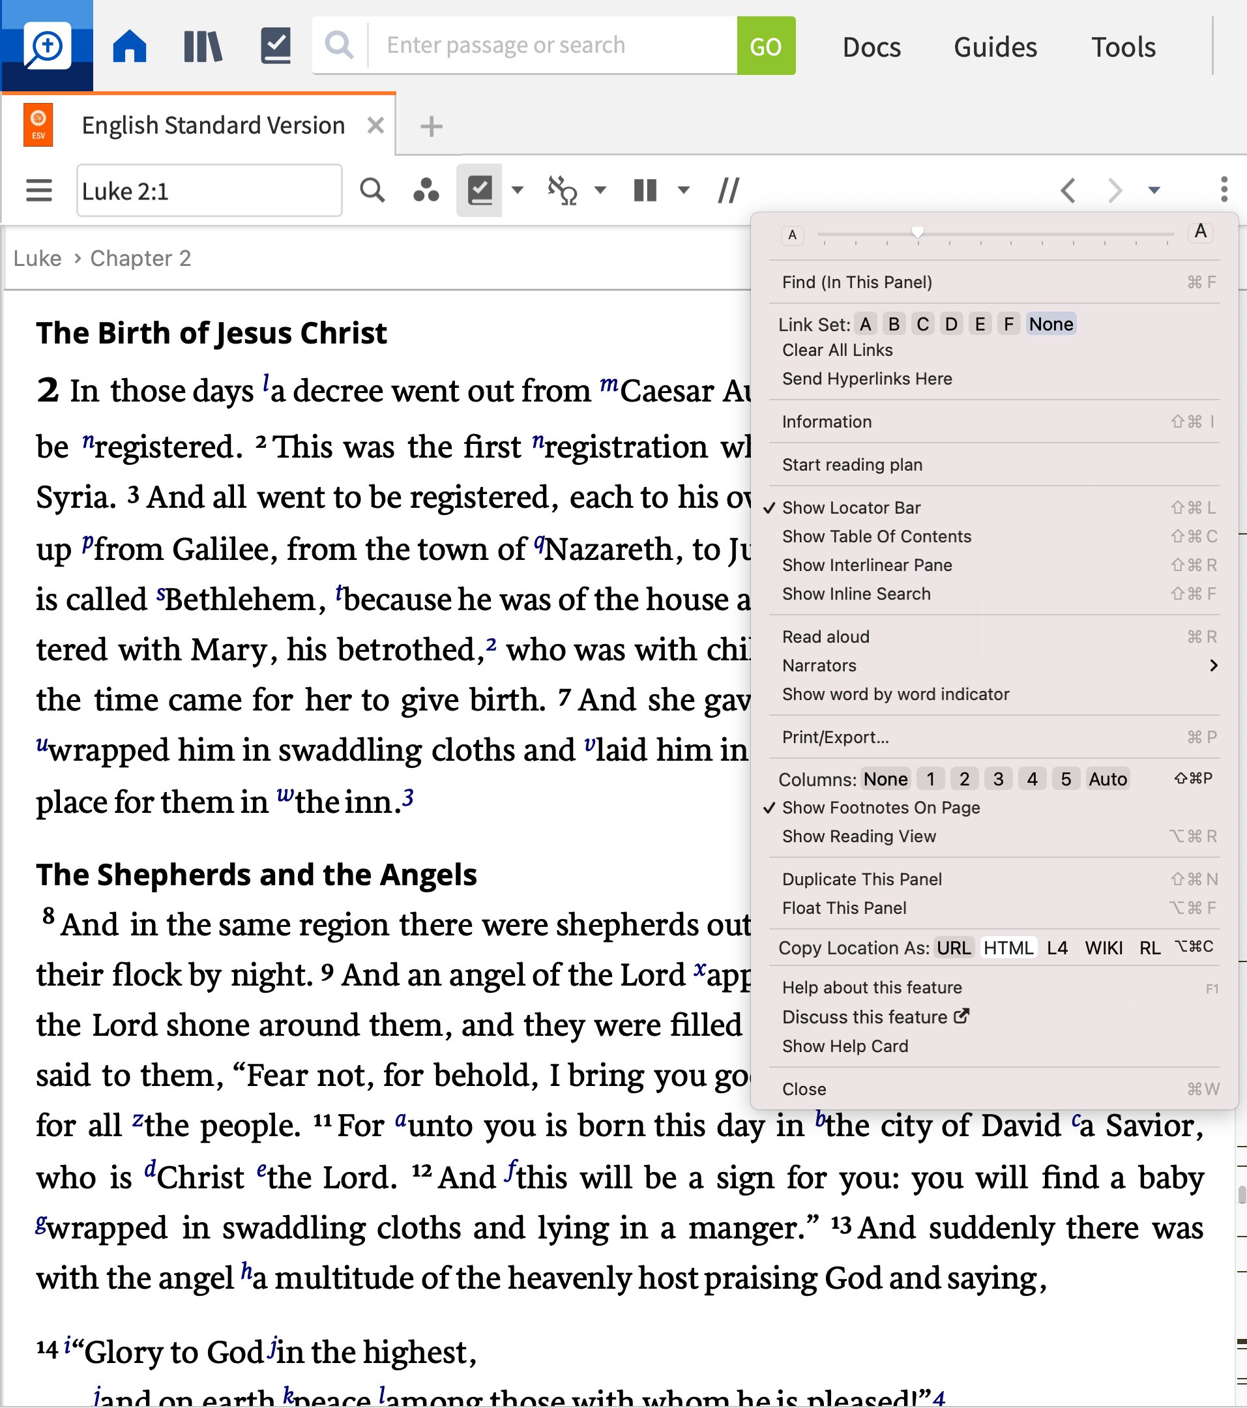Click the green GO button
This screenshot has width=1247, height=1408.
766,46
